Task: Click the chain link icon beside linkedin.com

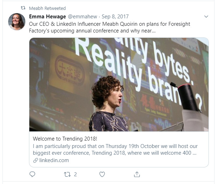Action: [x=36, y=160]
